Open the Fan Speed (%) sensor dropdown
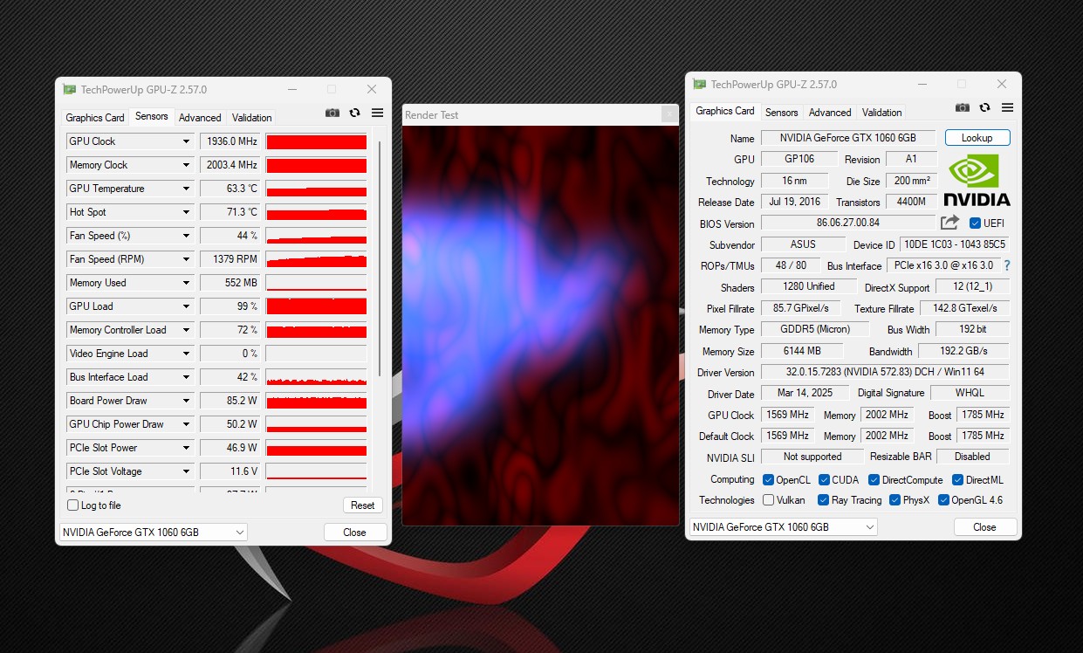Screen dimensions: 1083x653 click(x=186, y=236)
